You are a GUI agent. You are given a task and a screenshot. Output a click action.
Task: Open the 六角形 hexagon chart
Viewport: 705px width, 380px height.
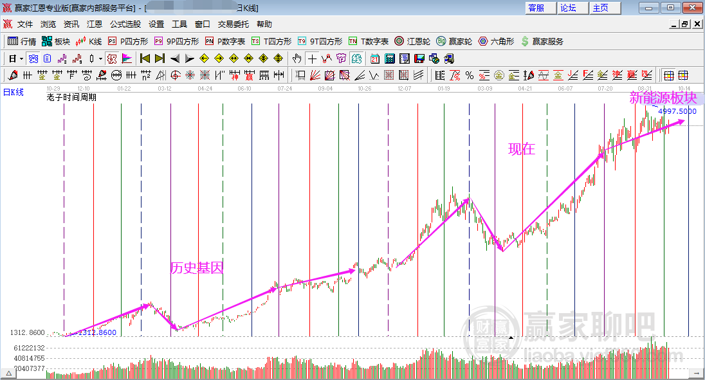(x=496, y=41)
